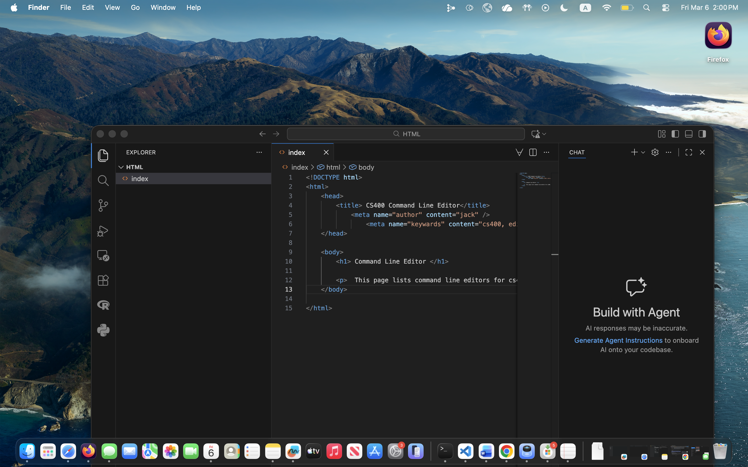
Task: Open the Python sidebar icon
Action: 103,330
